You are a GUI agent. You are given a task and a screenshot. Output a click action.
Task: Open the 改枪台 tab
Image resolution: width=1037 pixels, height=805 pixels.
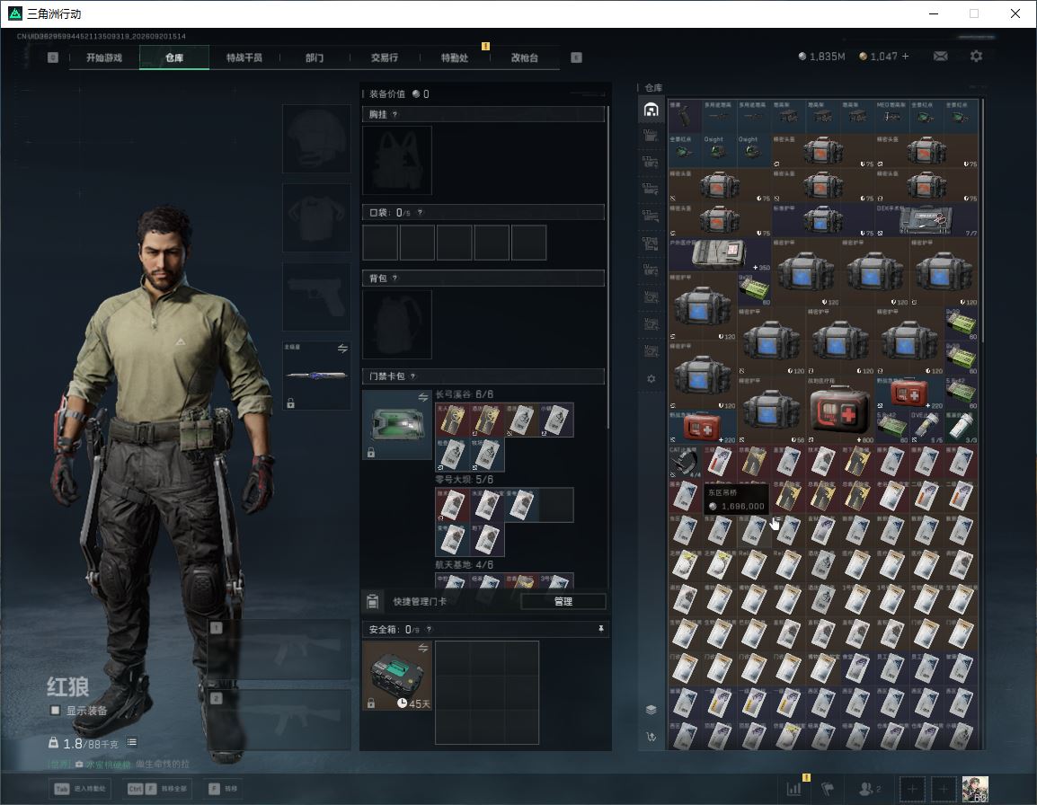point(525,57)
